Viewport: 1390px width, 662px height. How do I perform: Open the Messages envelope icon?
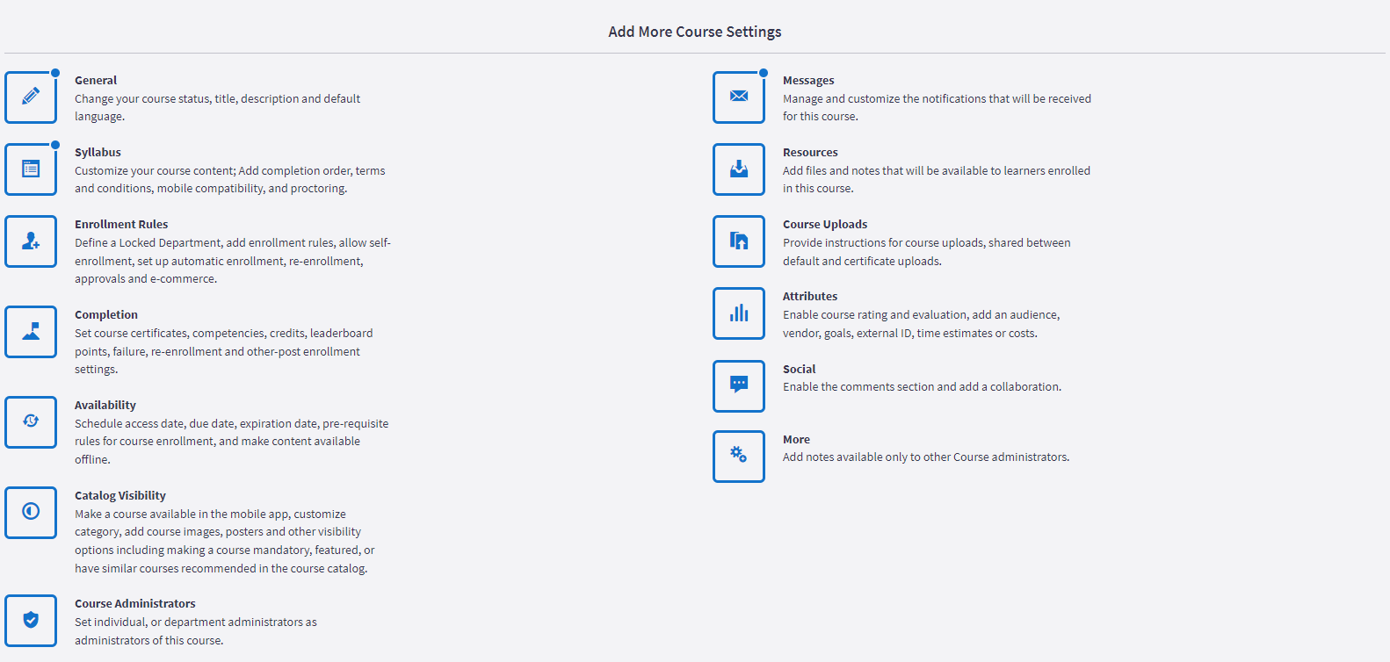pyautogui.click(x=739, y=97)
